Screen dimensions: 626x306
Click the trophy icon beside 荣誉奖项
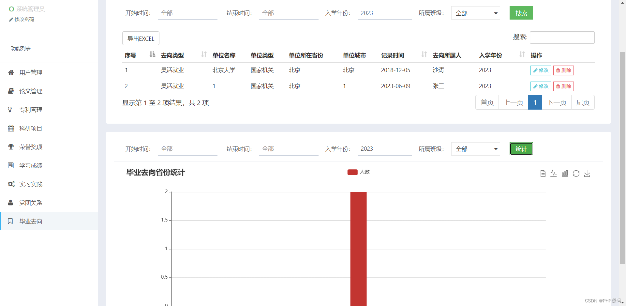click(x=11, y=147)
